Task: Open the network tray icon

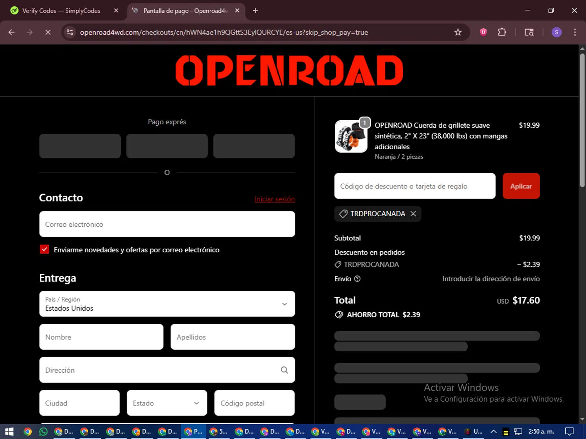Action: pyautogui.click(x=518, y=431)
